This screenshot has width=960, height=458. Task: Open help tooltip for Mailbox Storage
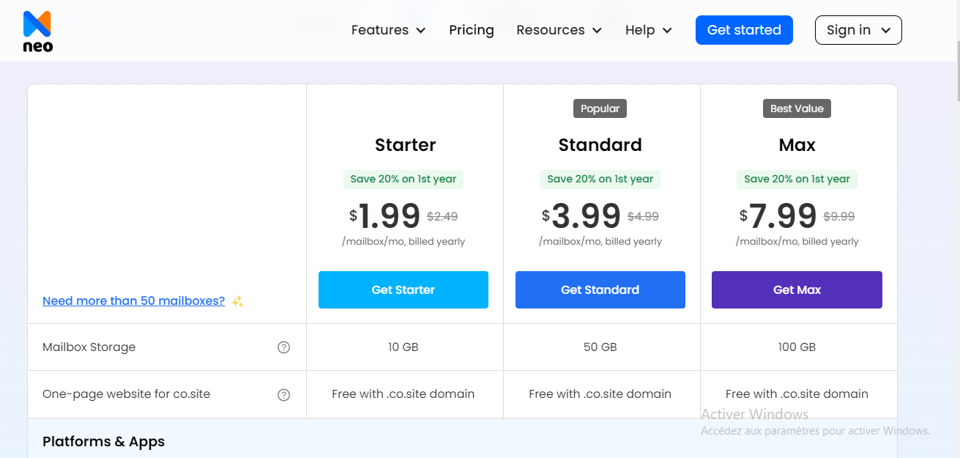(284, 347)
